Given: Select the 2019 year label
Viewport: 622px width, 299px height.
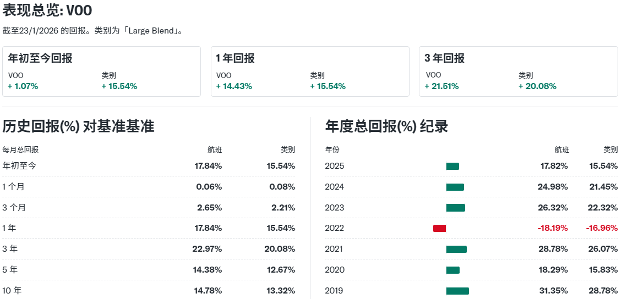Looking at the screenshot, I should (x=335, y=291).
